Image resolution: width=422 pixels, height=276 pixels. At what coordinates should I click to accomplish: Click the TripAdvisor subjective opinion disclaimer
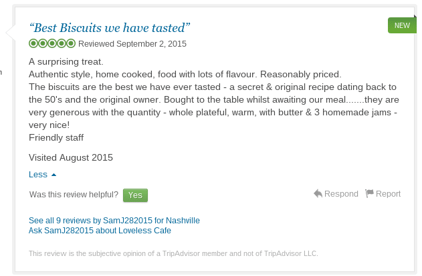(173, 253)
